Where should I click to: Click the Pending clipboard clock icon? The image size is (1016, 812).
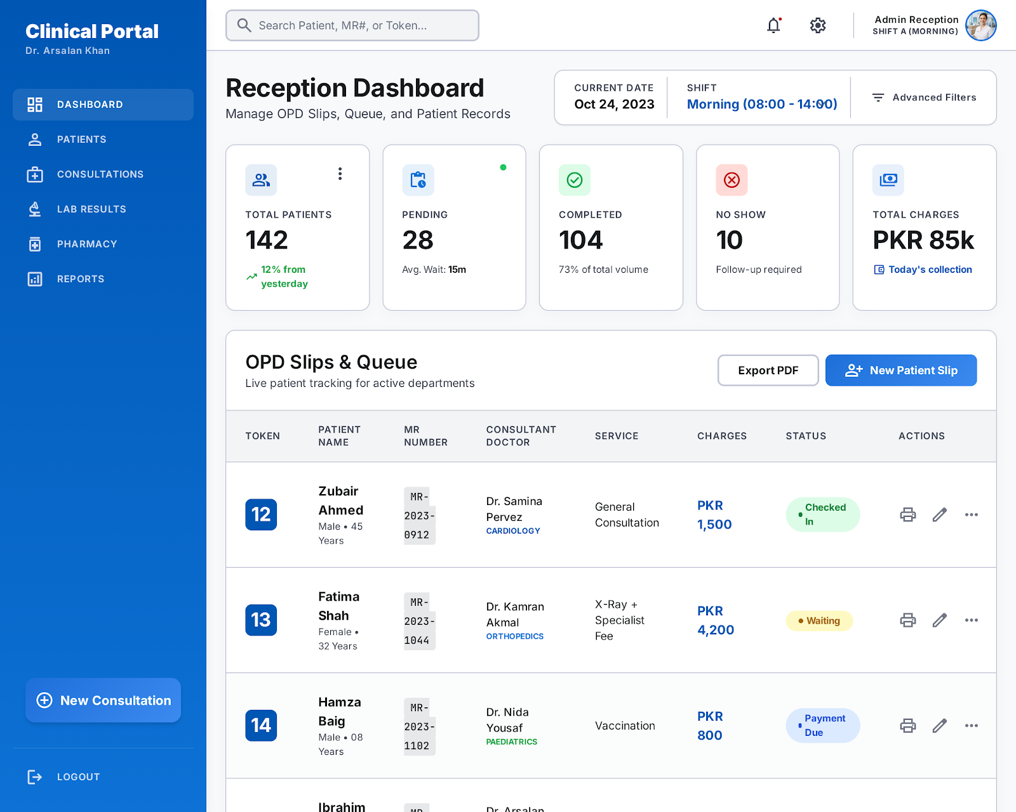click(x=418, y=180)
